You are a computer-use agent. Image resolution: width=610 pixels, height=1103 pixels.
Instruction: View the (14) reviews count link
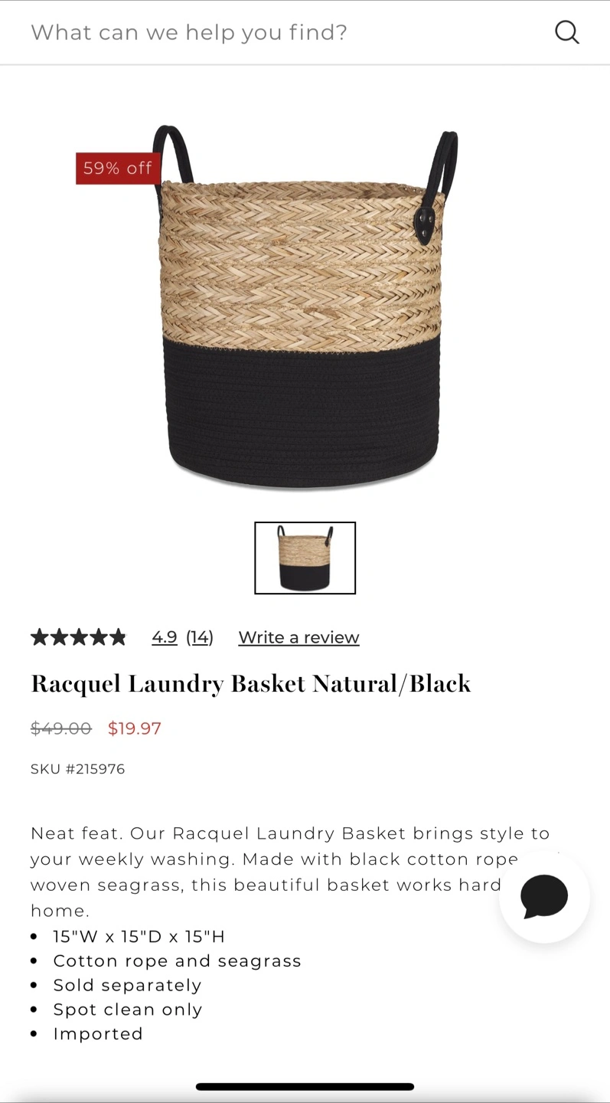coord(200,637)
